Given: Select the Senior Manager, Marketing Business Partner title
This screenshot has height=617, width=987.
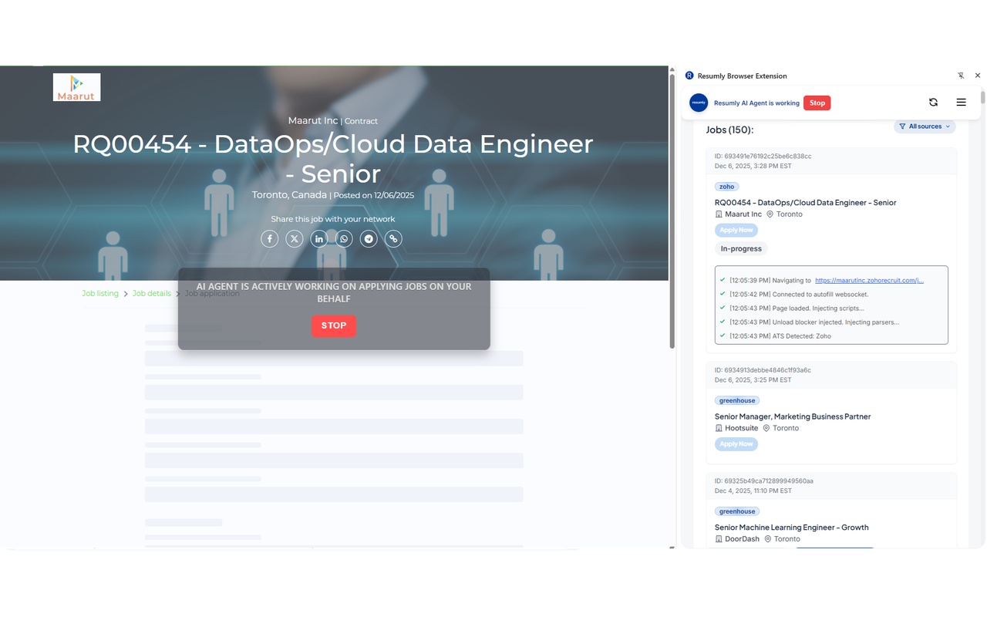Looking at the screenshot, I should [793, 416].
